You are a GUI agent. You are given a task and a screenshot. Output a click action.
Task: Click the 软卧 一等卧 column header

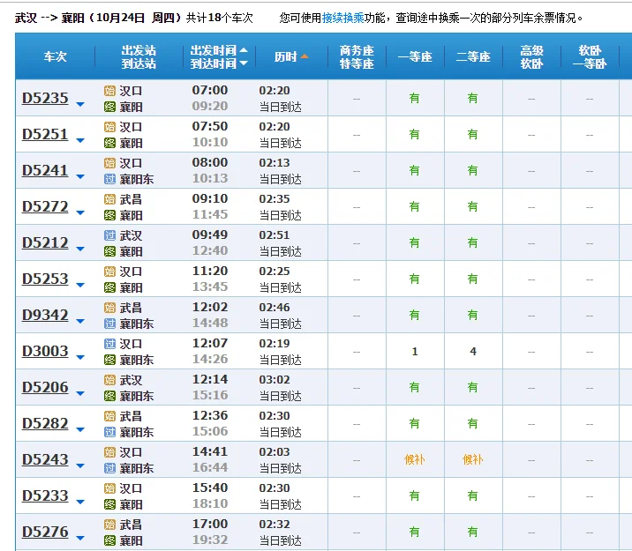click(590, 56)
